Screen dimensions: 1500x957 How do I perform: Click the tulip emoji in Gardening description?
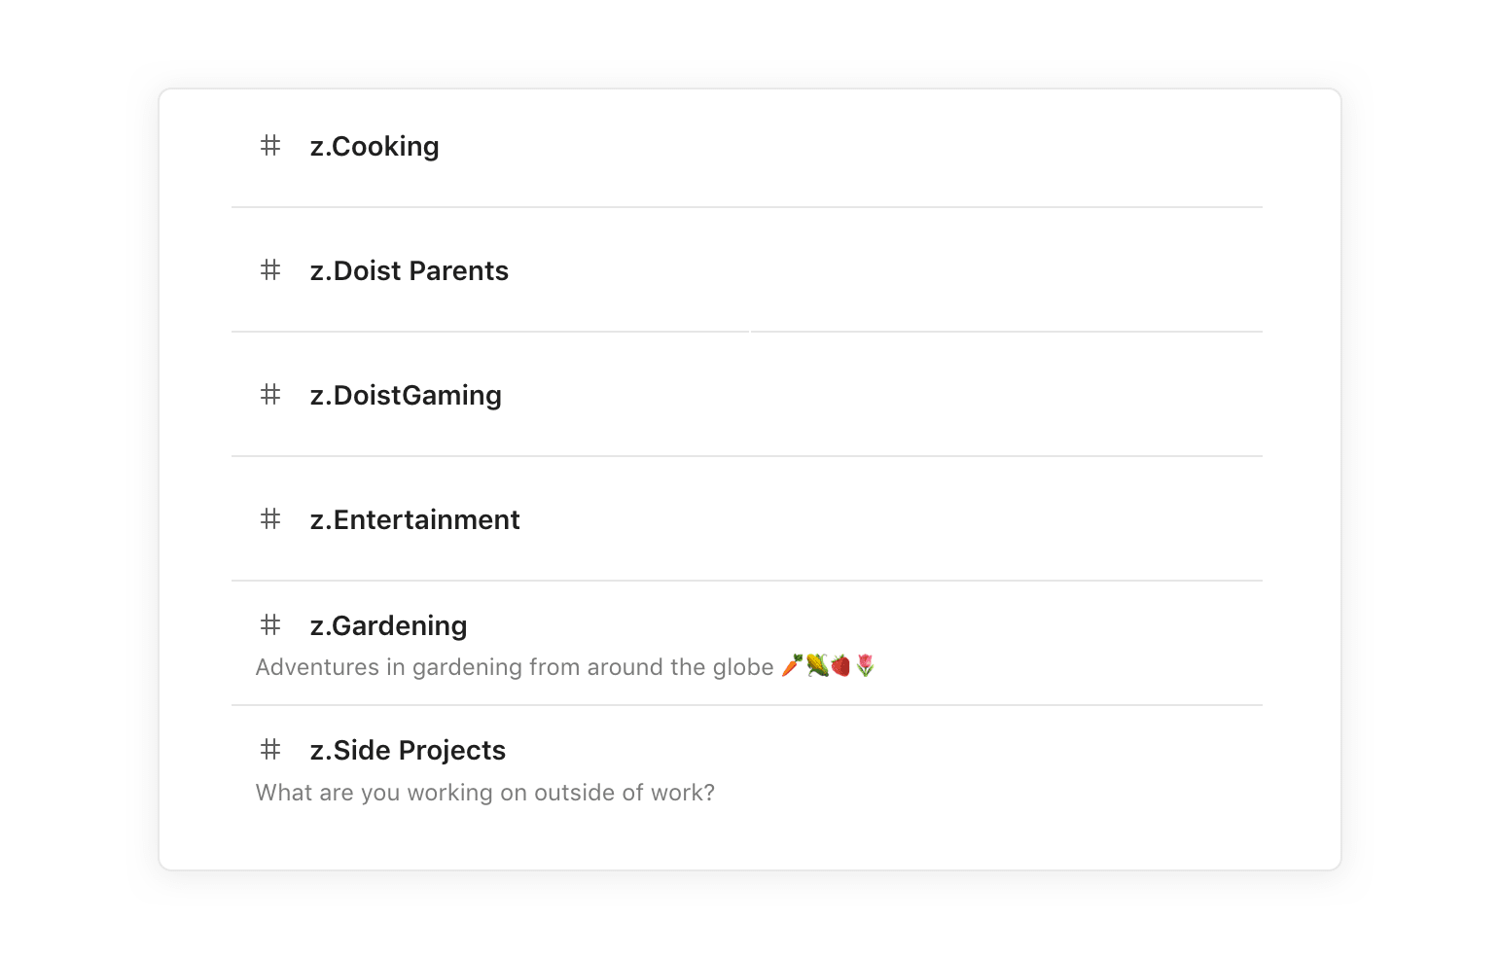pyautogui.click(x=865, y=666)
